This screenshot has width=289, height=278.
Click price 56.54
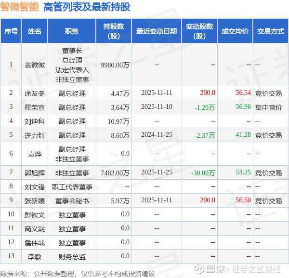(243, 93)
